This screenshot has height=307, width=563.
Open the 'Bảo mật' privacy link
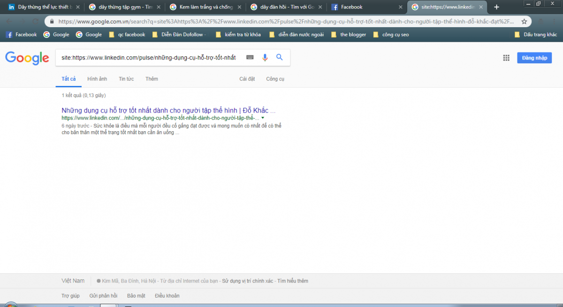[136, 296]
